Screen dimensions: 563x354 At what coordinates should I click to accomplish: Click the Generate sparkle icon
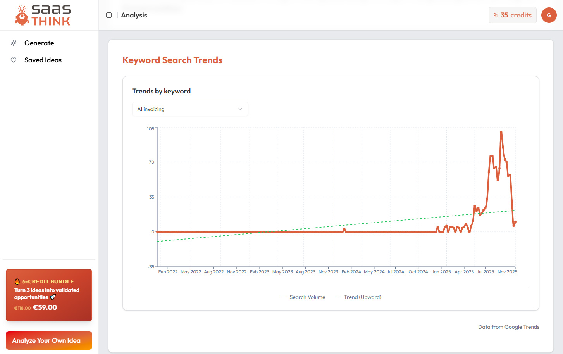[x=14, y=43]
